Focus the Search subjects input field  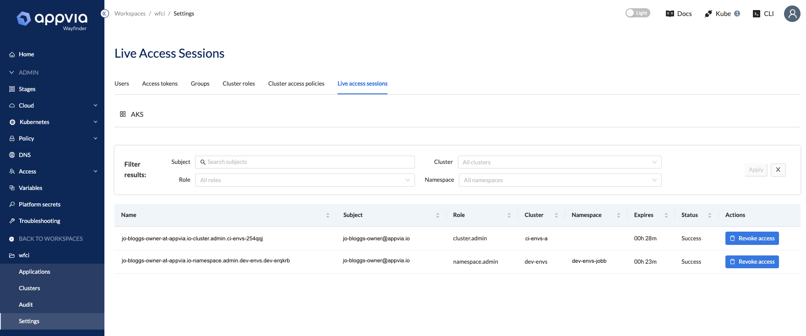[305, 162]
